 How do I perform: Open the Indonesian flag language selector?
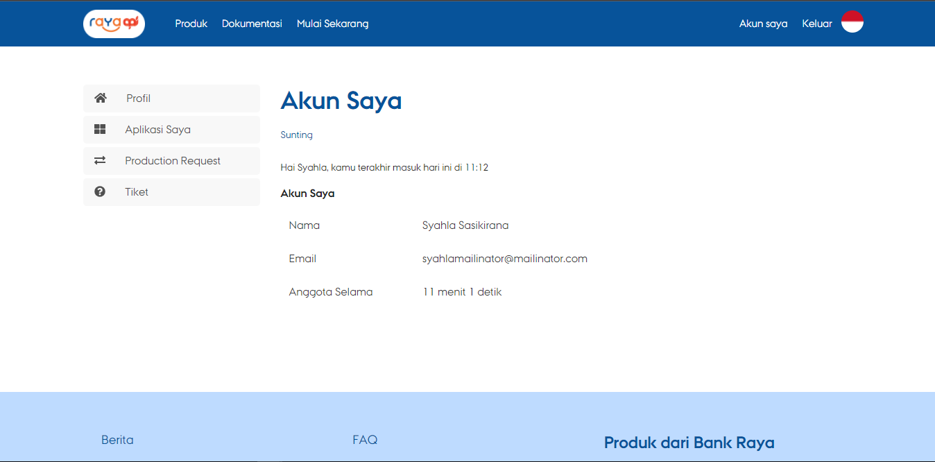pos(852,22)
